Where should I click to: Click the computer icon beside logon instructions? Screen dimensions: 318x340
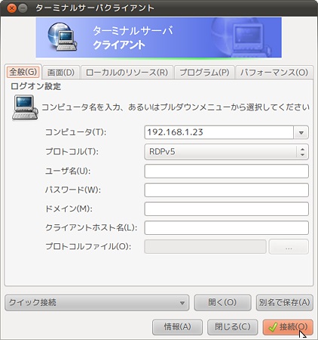25,107
